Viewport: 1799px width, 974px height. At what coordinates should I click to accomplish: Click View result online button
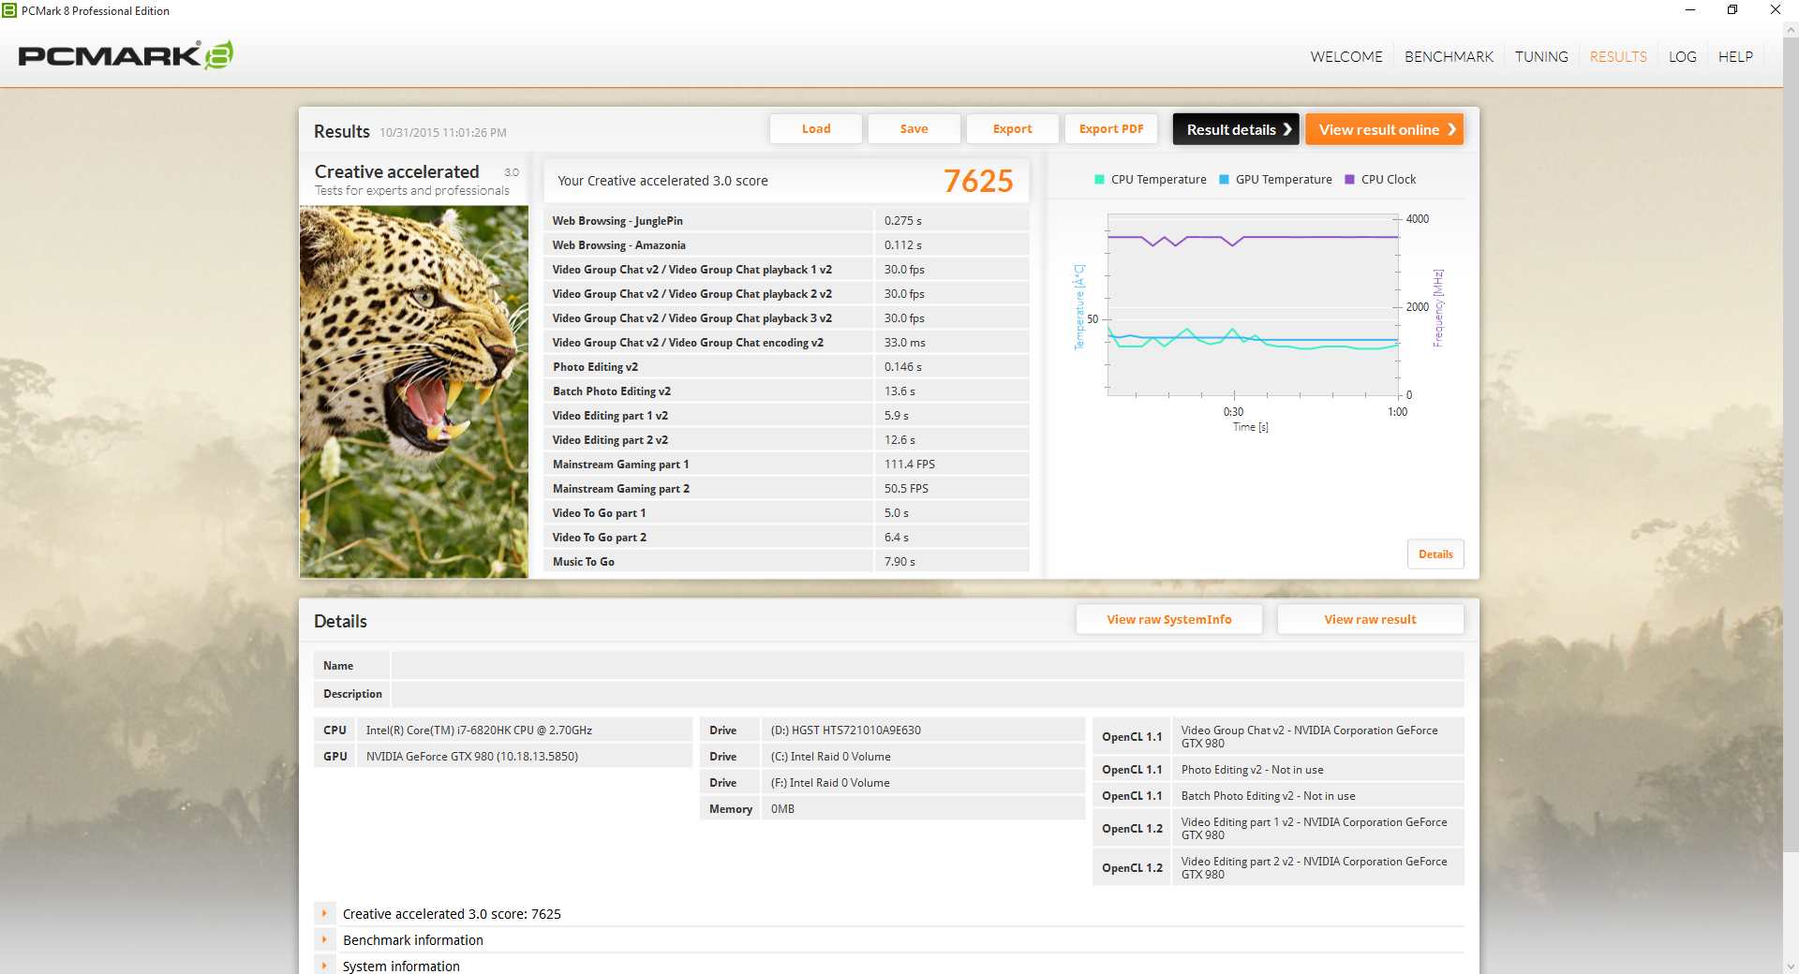coord(1385,129)
